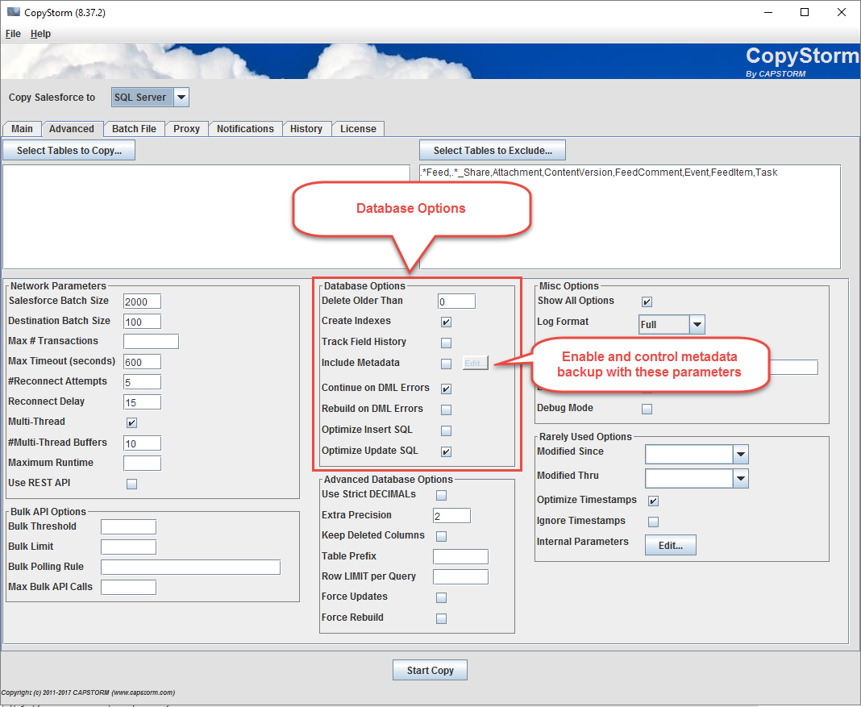Uncheck the Optimize Update SQL checkbox
861x707 pixels.
447,452
